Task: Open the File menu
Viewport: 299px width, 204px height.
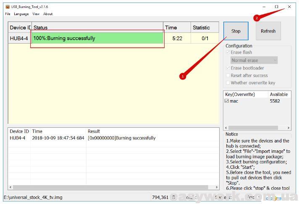Action: coord(8,14)
